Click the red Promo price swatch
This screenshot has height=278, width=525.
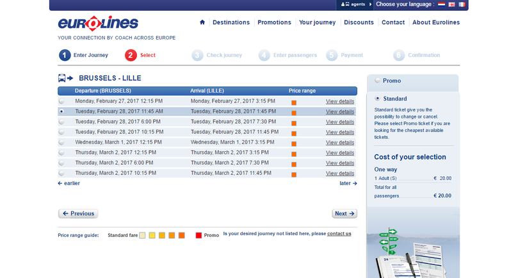click(x=199, y=235)
